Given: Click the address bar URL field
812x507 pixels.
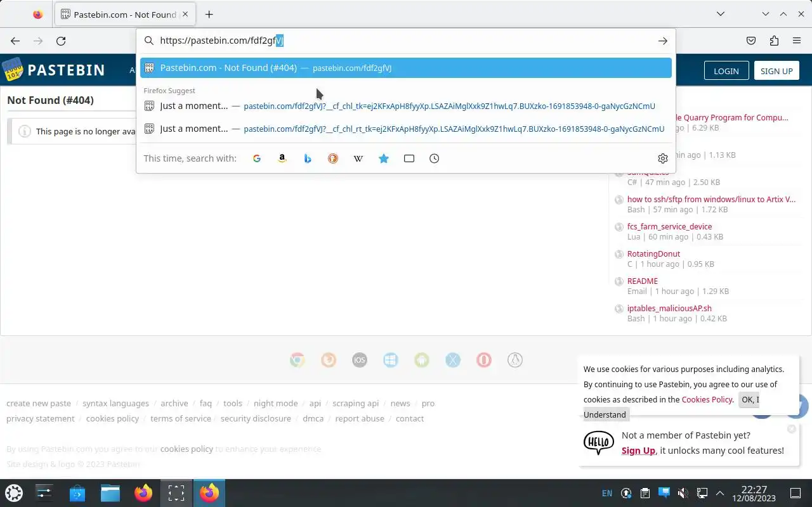Looking at the screenshot, I should click(406, 41).
